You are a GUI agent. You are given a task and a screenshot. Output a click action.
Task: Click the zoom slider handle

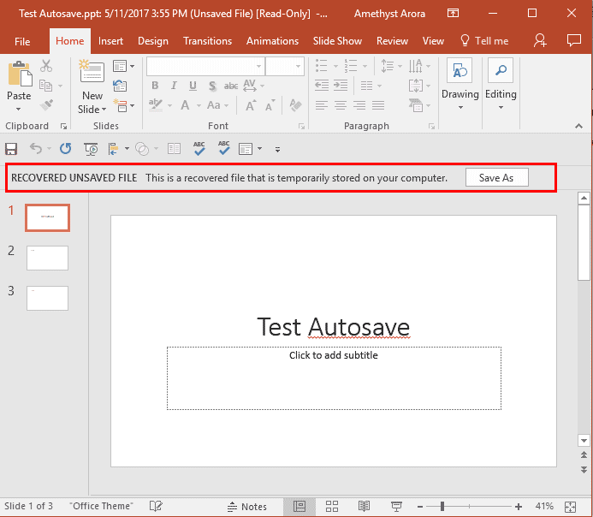click(x=442, y=507)
